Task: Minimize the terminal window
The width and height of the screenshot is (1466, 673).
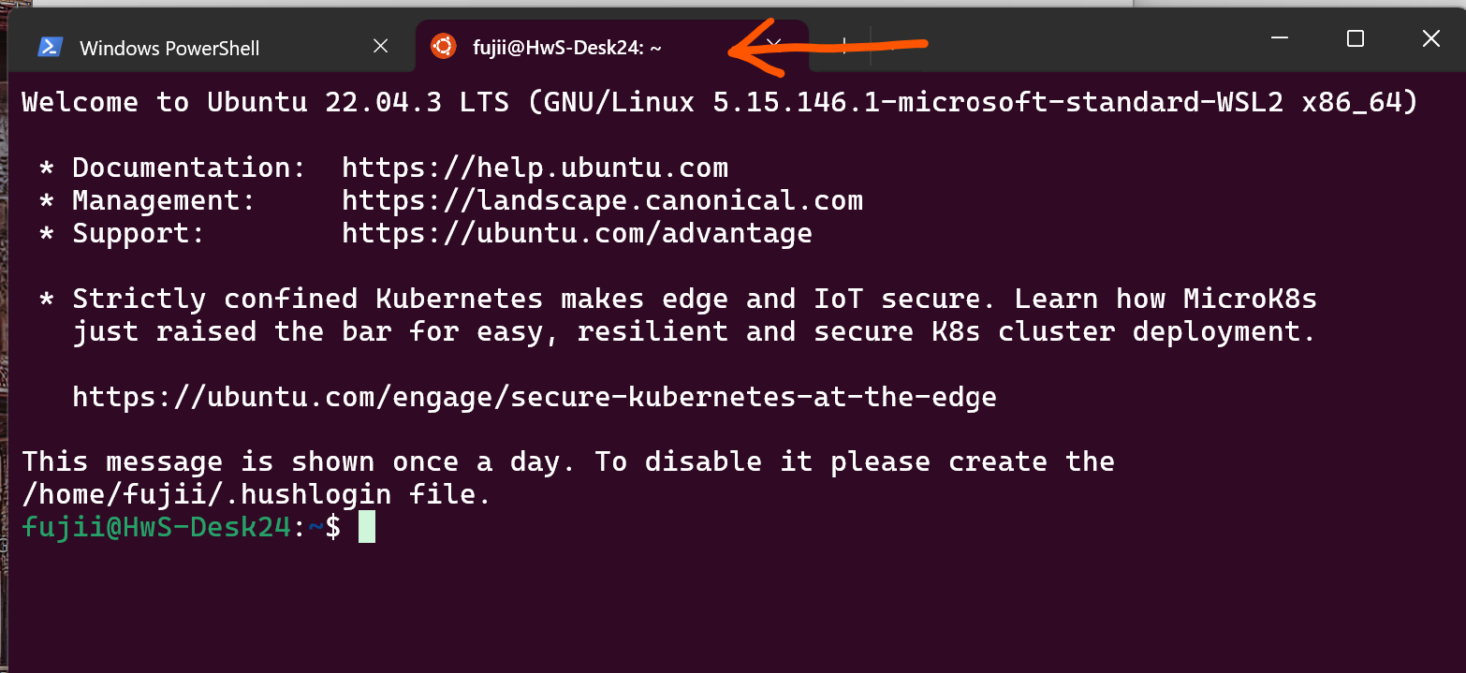Action: click(1280, 38)
